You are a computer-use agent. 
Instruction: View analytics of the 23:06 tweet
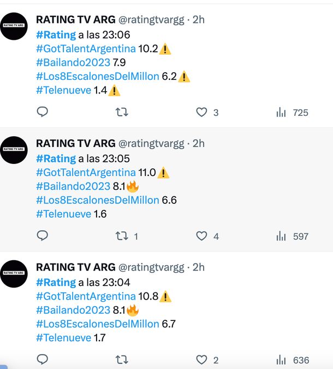tap(282, 113)
